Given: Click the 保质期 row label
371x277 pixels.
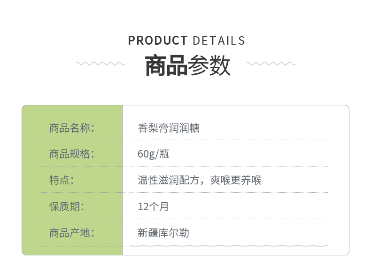Looking at the screenshot, I should [x=67, y=206].
